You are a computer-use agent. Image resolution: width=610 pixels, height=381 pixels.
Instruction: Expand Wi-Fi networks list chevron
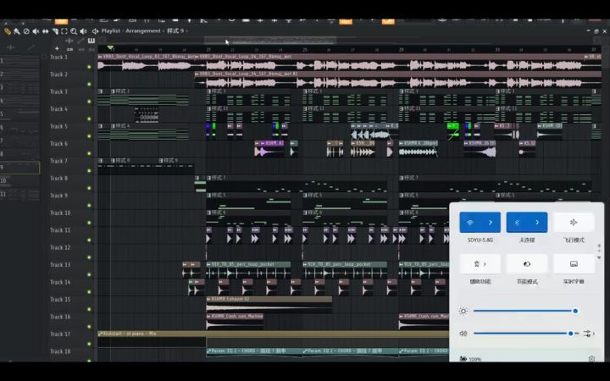[491, 223]
